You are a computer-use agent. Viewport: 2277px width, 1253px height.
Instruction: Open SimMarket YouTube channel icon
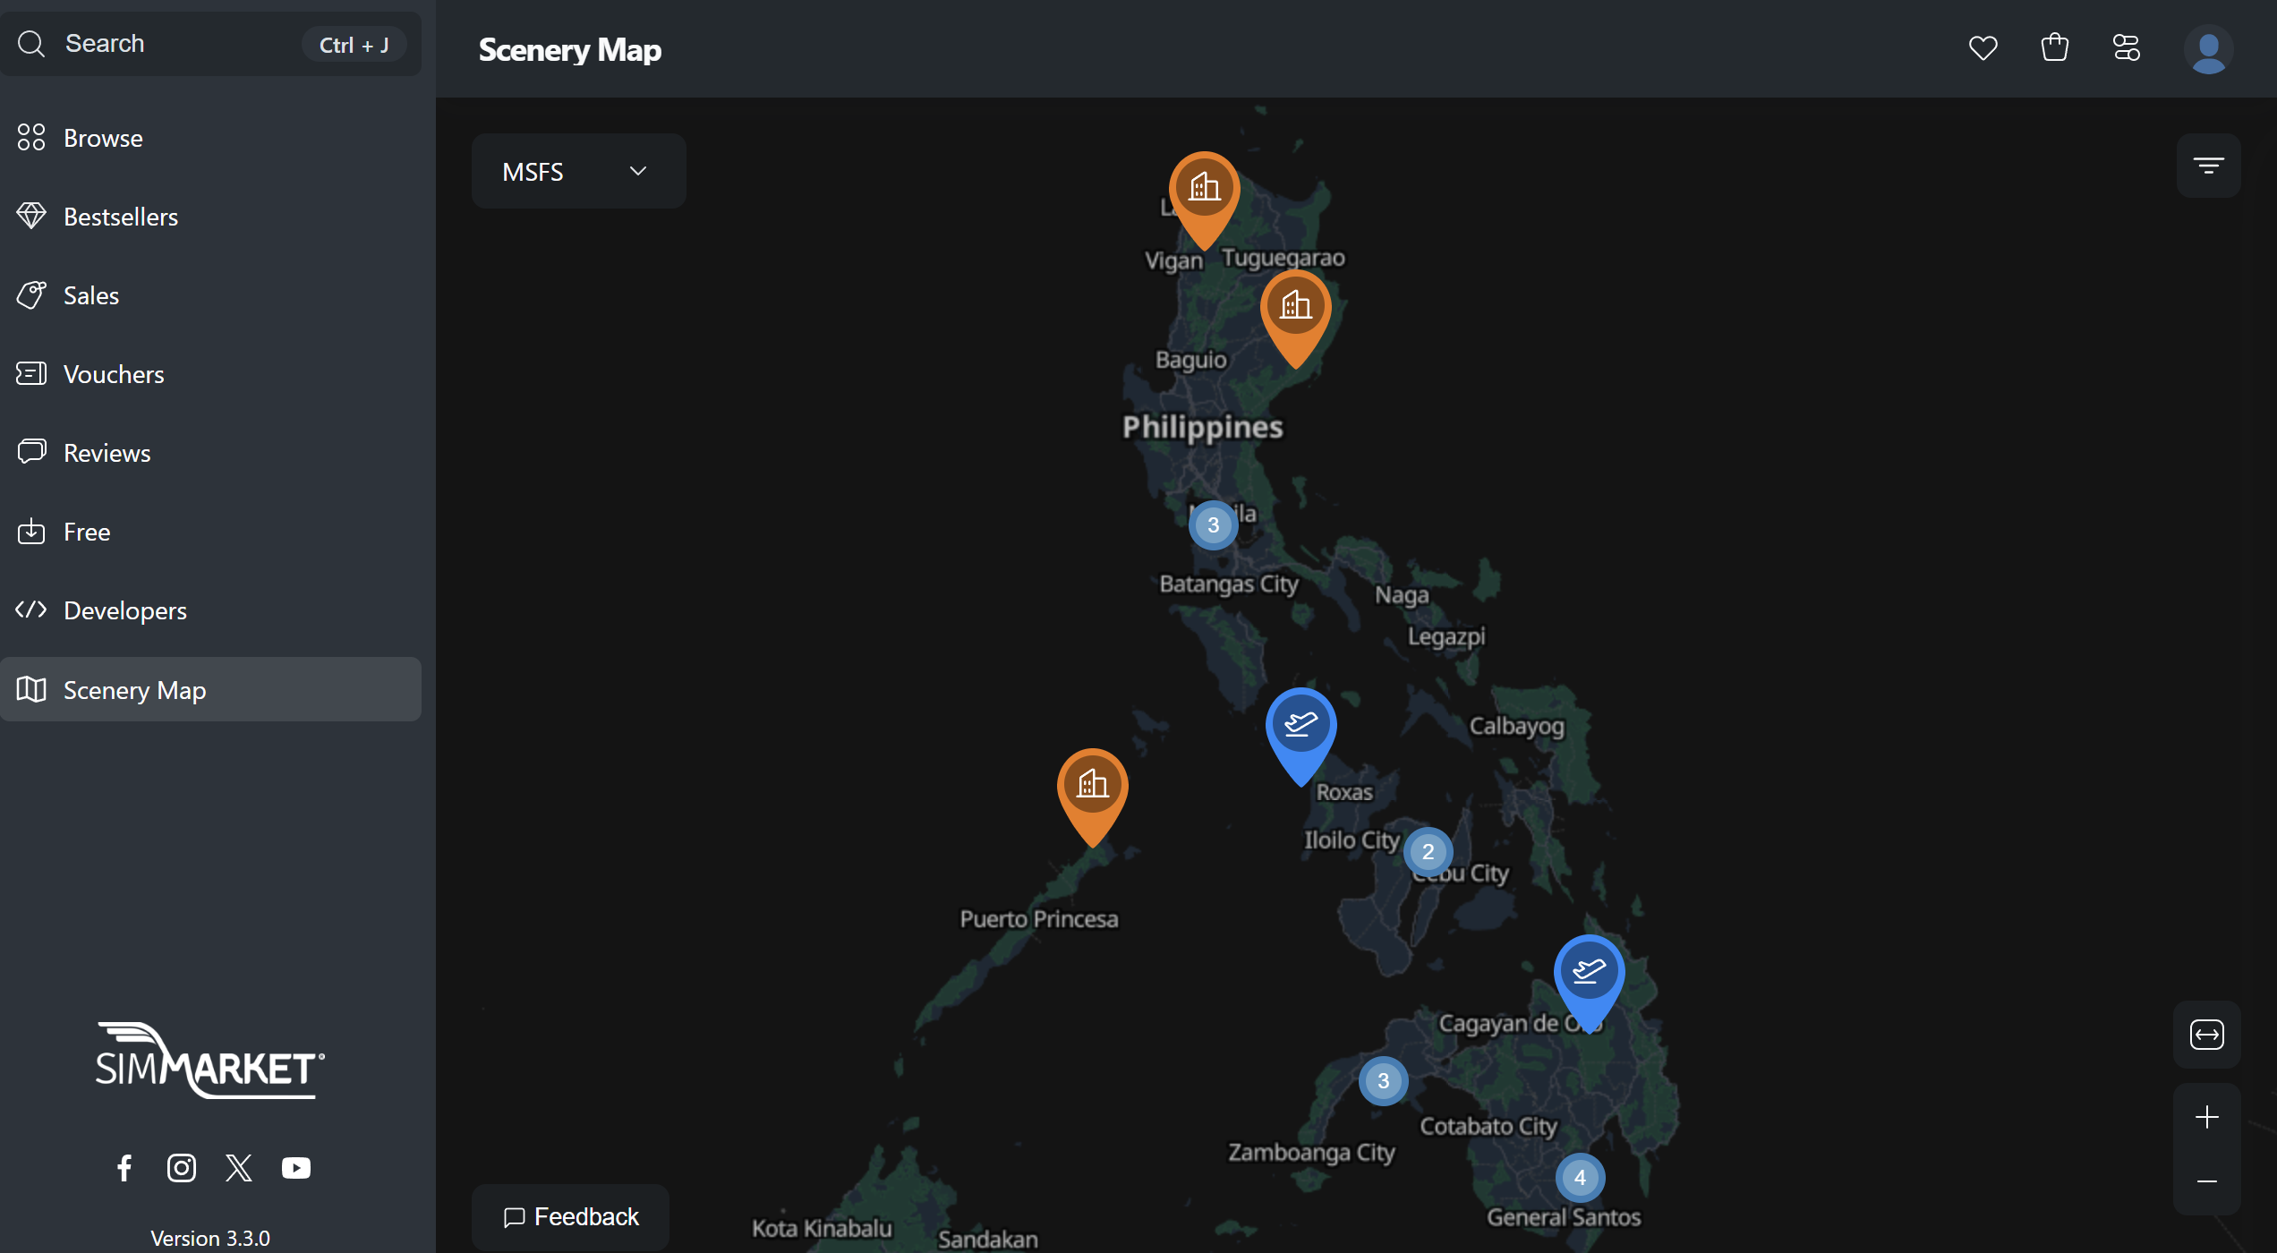pyautogui.click(x=296, y=1167)
